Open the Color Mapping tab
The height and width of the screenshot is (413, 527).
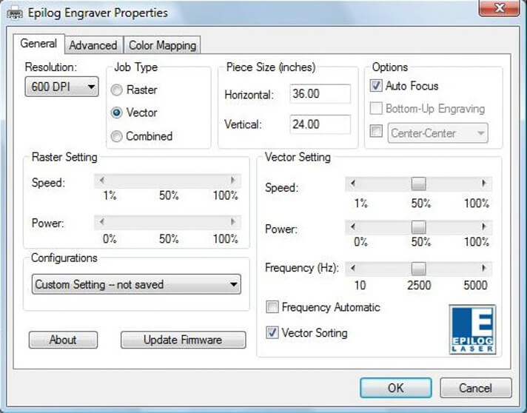coord(162,45)
